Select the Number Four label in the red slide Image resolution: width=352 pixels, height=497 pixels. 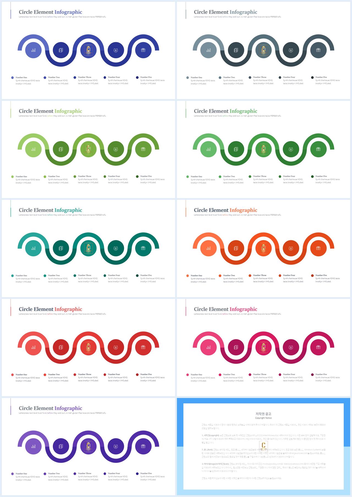pyautogui.click(x=114, y=374)
